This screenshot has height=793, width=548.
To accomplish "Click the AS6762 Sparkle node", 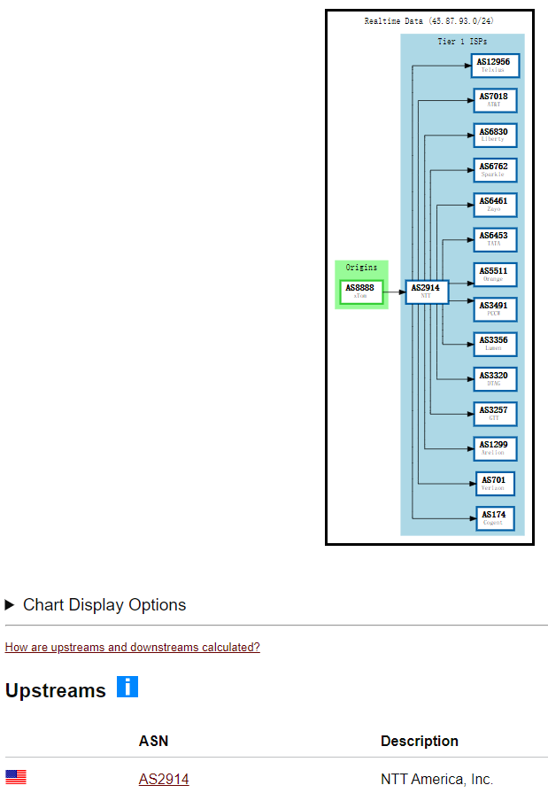I will pos(494,170).
